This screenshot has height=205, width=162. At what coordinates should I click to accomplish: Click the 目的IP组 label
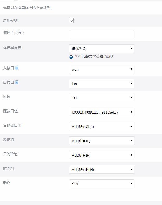pyautogui.click(x=10, y=154)
